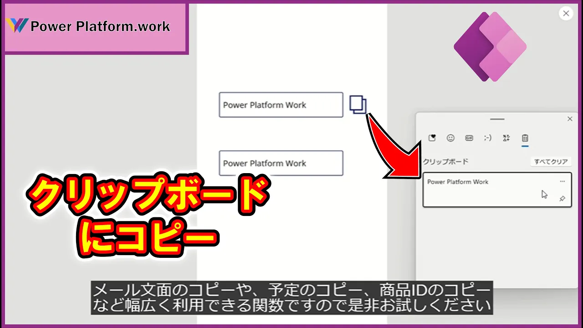Close the clipboard panel
This screenshot has height=328, width=583.
click(570, 119)
